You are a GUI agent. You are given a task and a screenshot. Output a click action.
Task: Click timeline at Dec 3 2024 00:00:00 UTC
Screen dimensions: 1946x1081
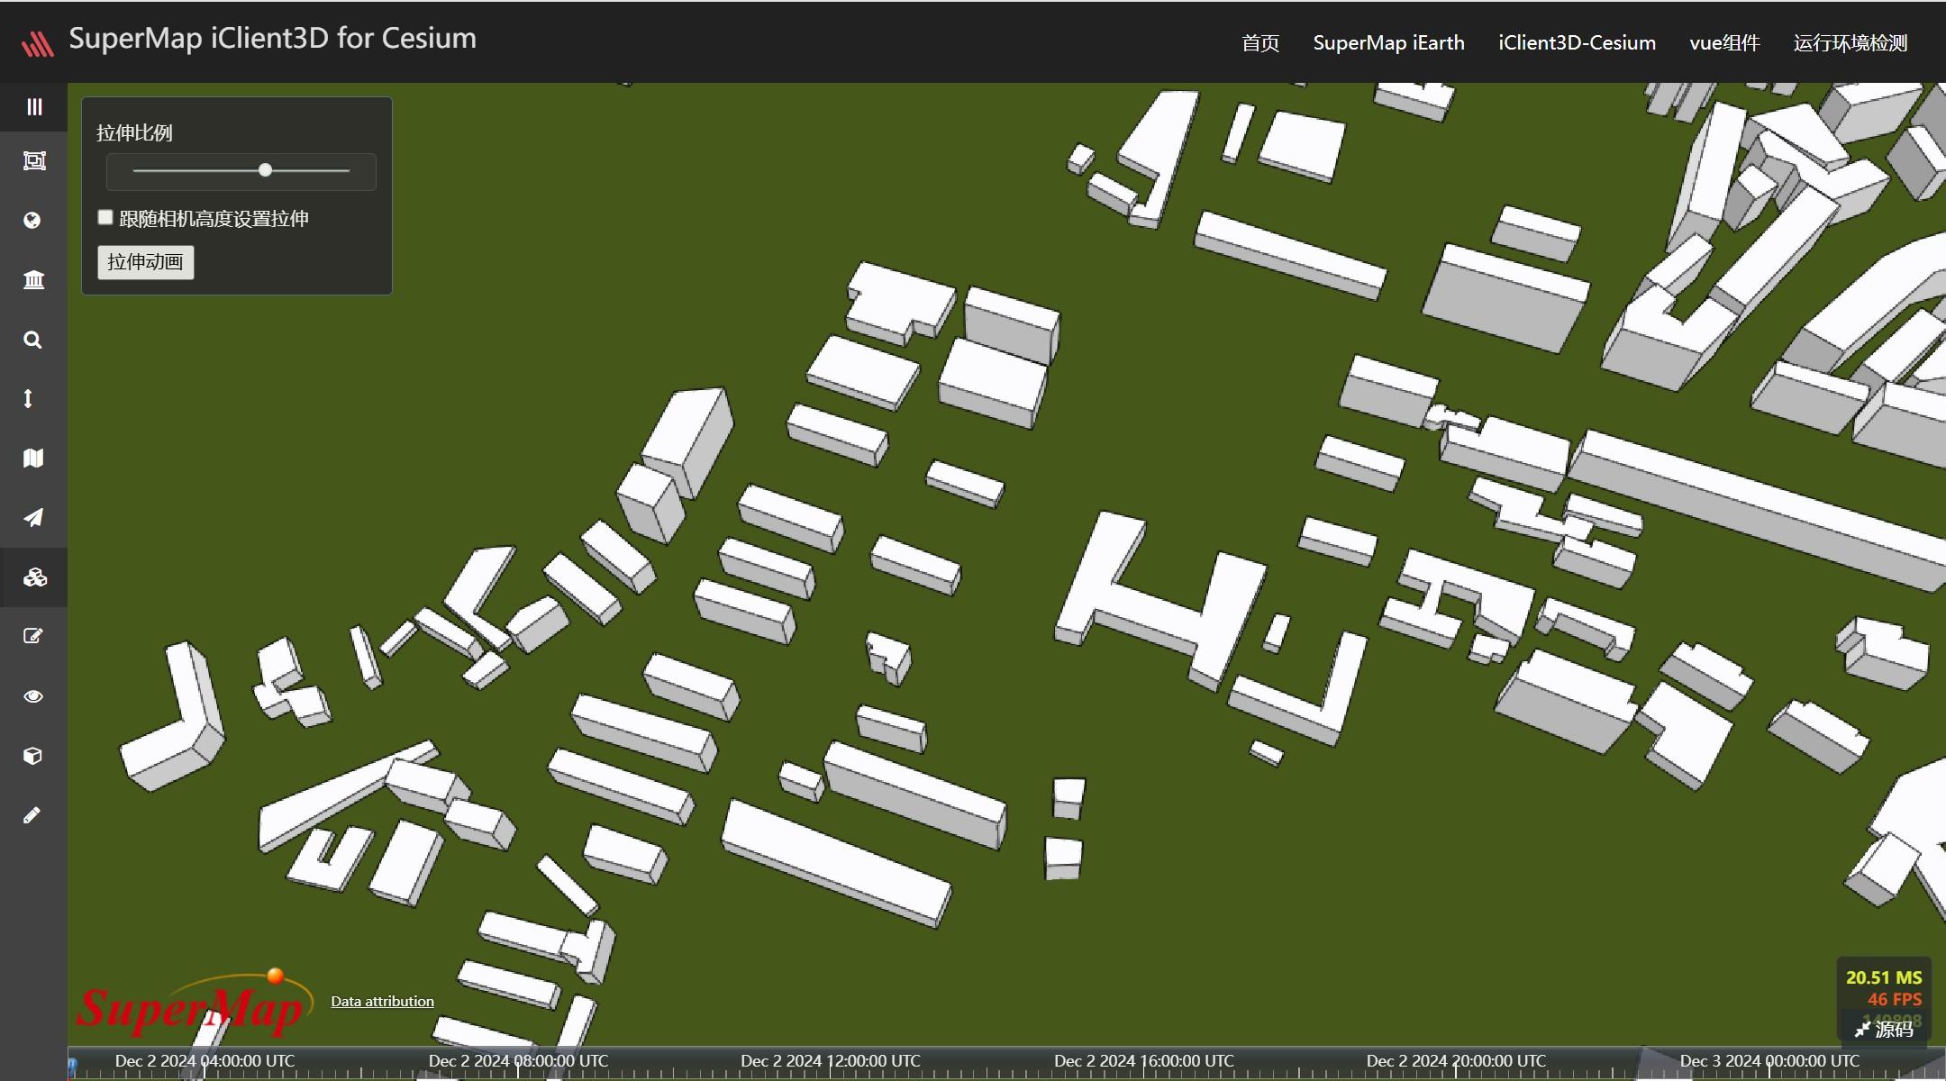click(1769, 1061)
